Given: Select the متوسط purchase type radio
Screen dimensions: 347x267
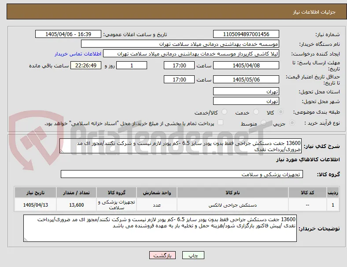Looking at the screenshot, I should tap(263, 122).
